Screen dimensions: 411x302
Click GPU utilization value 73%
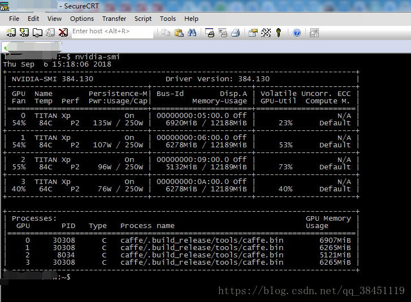(x=285, y=167)
